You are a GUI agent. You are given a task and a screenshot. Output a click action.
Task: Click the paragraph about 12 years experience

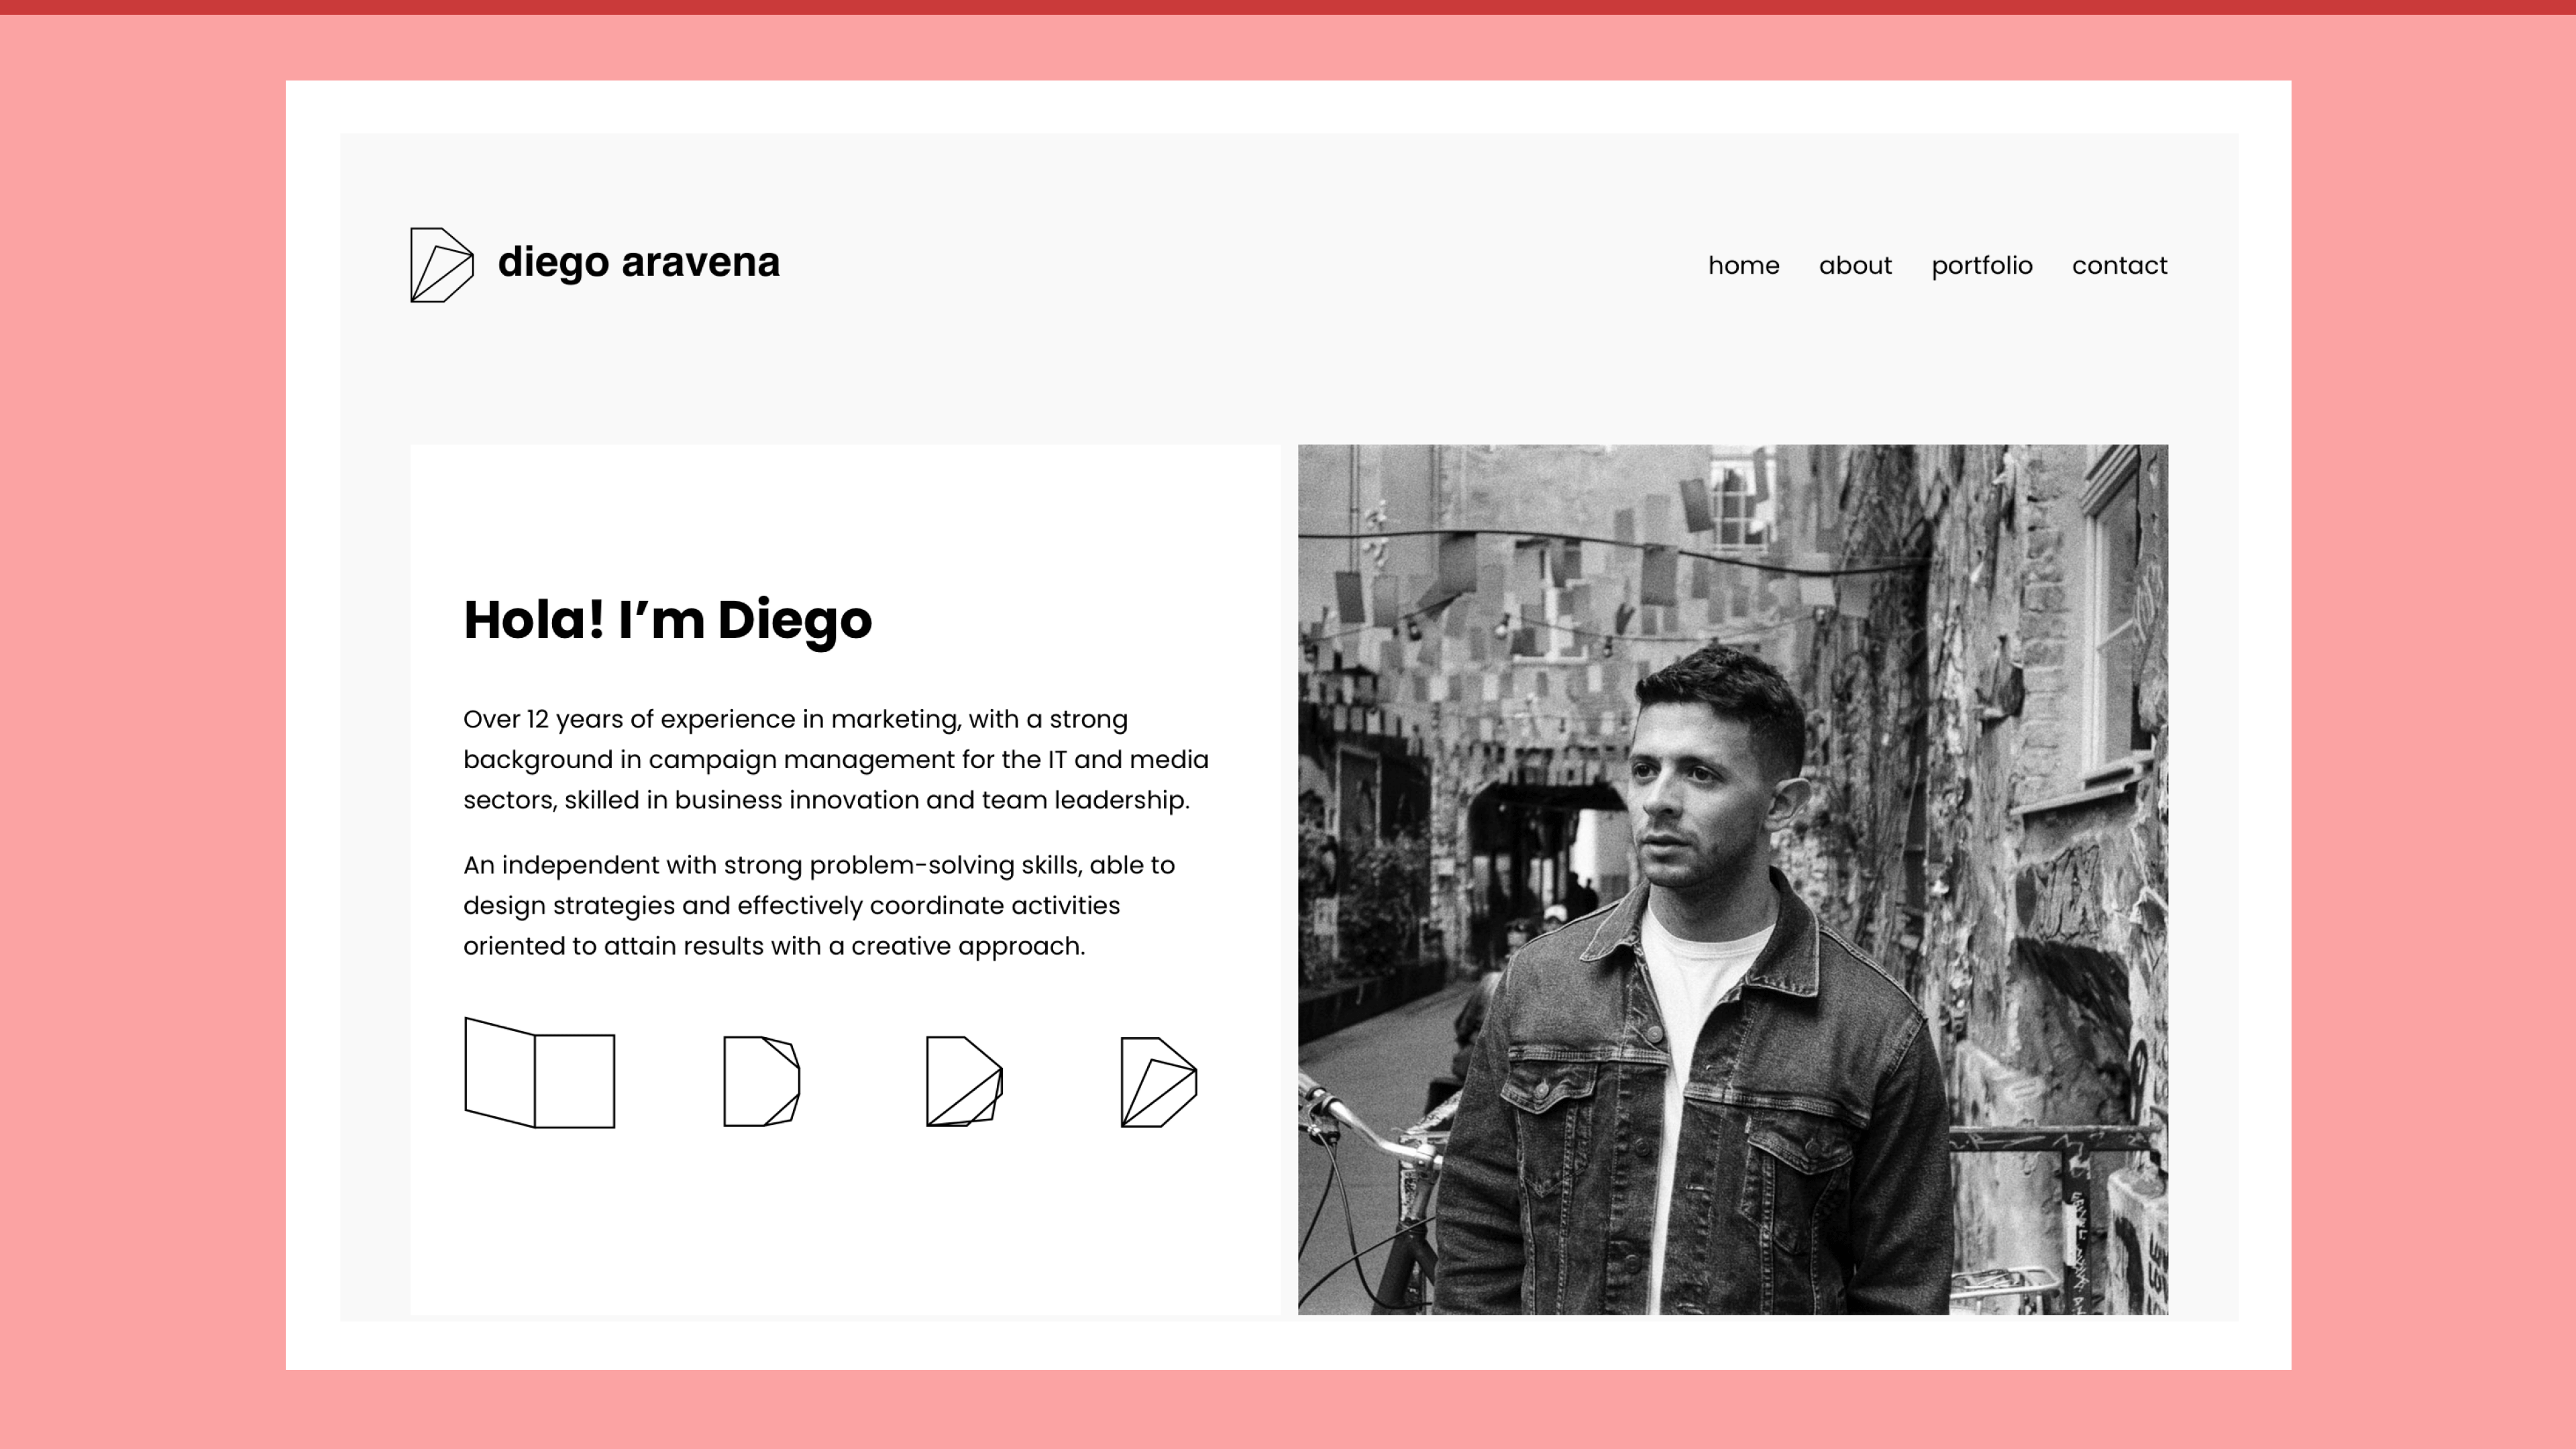click(x=835, y=760)
